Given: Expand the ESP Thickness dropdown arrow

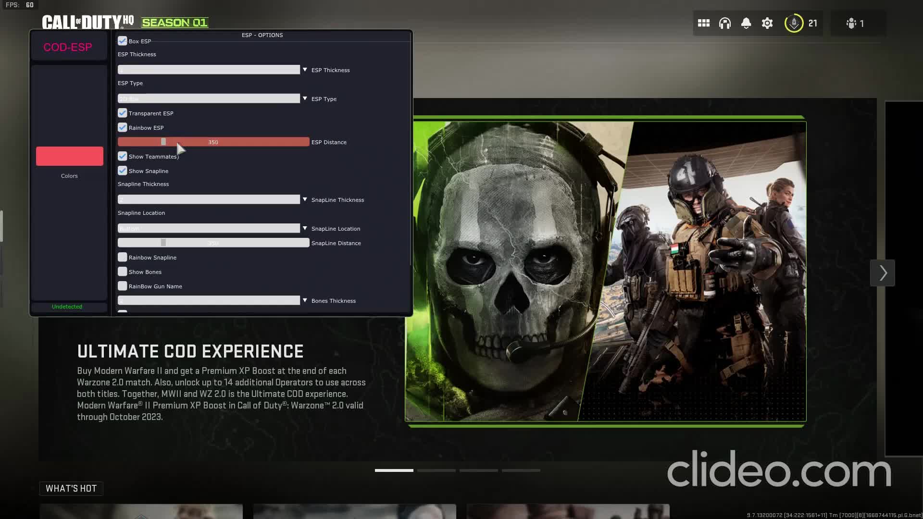Looking at the screenshot, I should coord(305,70).
